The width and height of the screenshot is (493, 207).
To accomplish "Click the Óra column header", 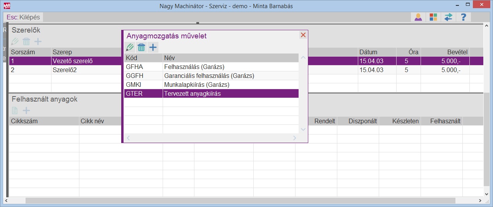I will 408,52.
